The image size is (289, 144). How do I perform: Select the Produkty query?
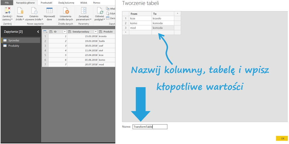[14, 46]
